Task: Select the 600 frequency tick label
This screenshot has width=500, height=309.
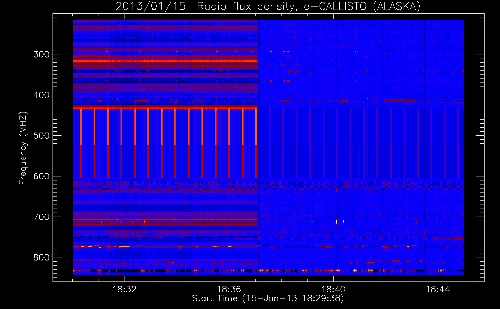Action: tap(41, 176)
